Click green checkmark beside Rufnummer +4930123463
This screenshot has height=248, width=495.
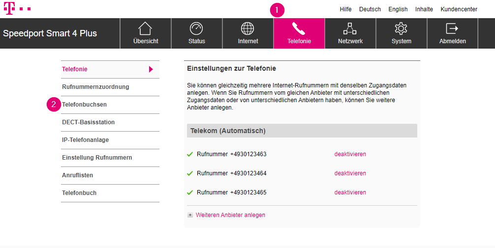point(190,154)
